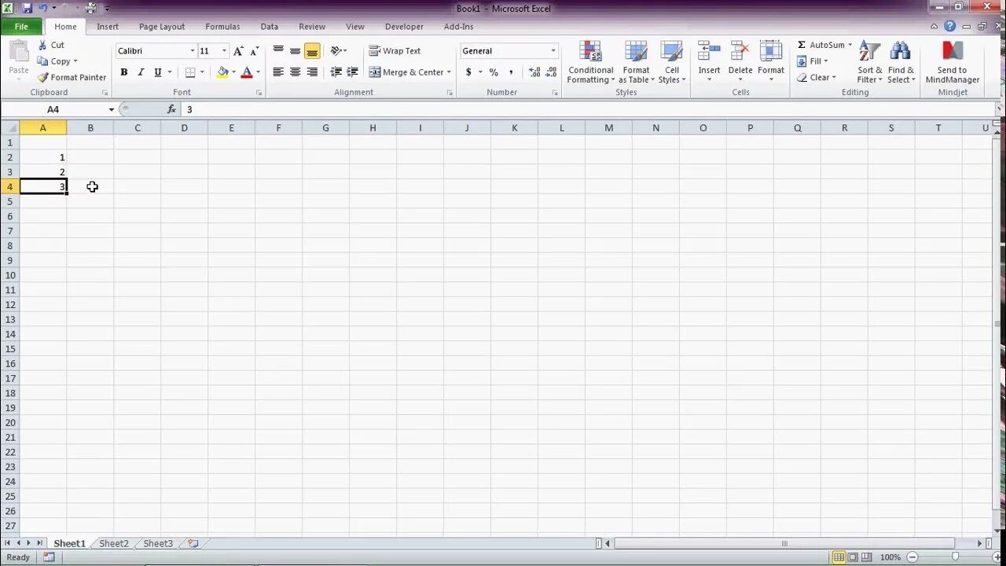Set Middle Align vertical alignment
Screen dimensions: 1006x566
coord(295,51)
